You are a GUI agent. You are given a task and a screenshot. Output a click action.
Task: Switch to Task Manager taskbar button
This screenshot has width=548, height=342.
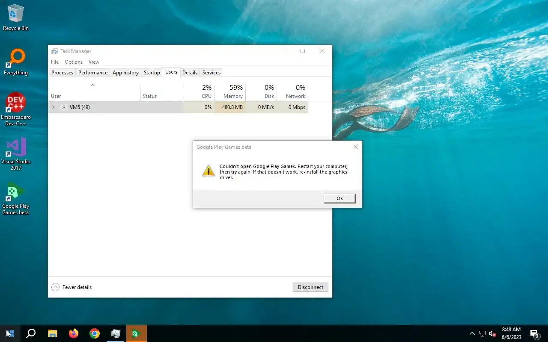tap(116, 333)
